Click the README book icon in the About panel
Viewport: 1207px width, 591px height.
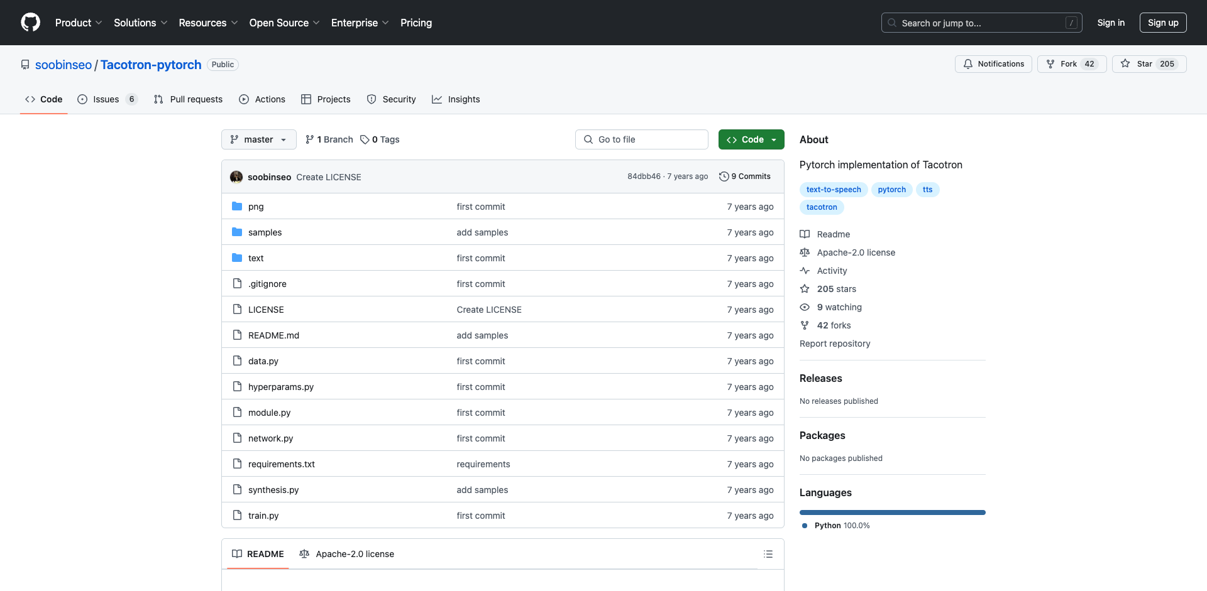(x=805, y=234)
